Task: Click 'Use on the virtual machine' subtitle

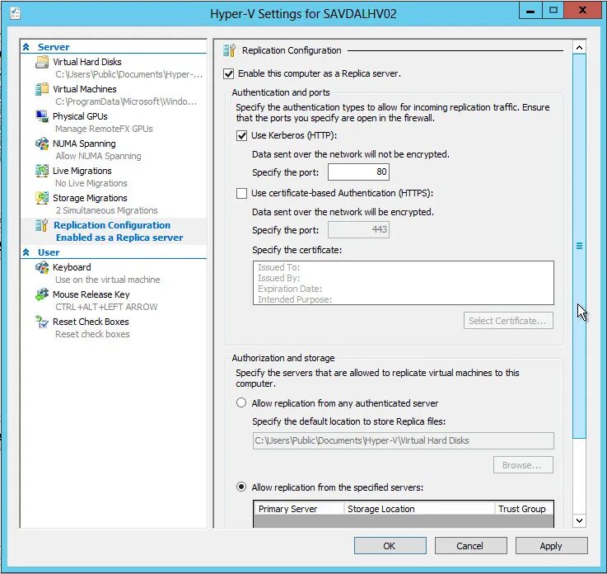Action: 108,280
